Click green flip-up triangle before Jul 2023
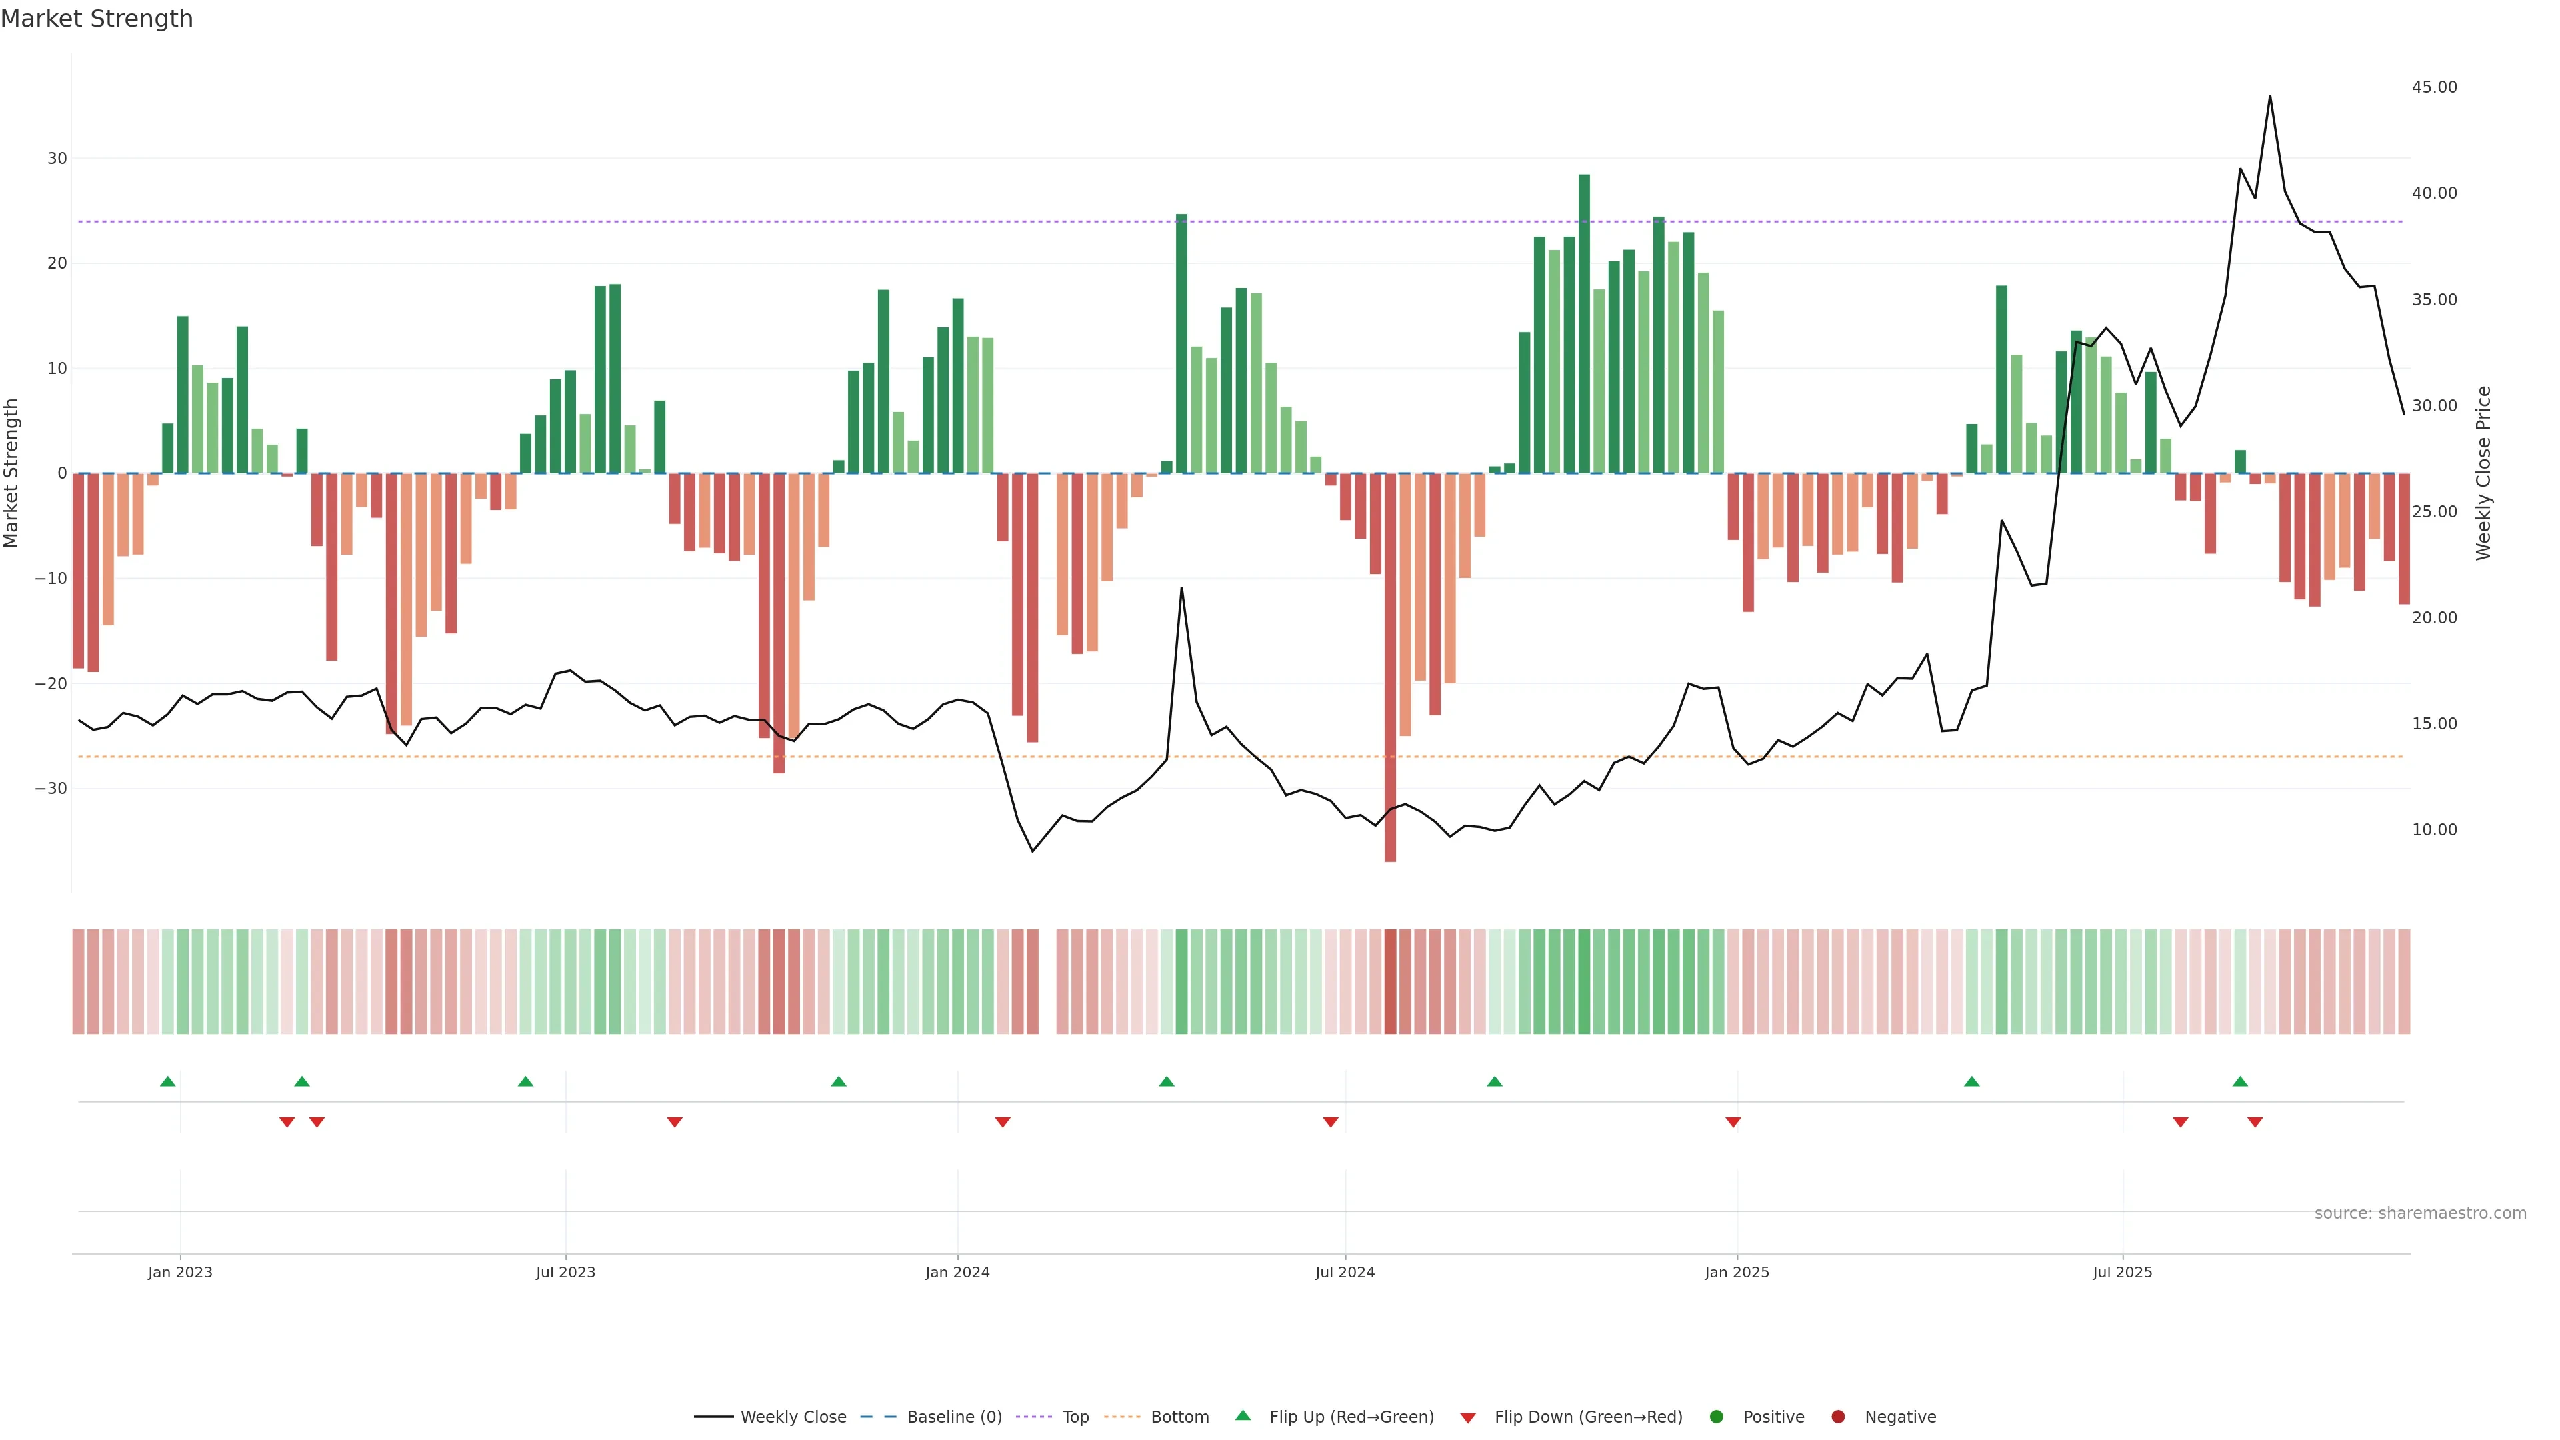Image resolution: width=2560 pixels, height=1440 pixels. point(526,1081)
